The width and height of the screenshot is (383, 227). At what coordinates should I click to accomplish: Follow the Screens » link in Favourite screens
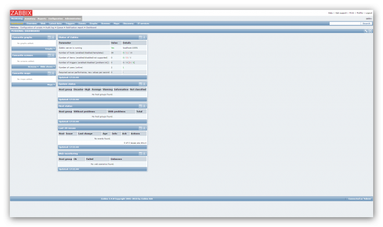[33, 67]
